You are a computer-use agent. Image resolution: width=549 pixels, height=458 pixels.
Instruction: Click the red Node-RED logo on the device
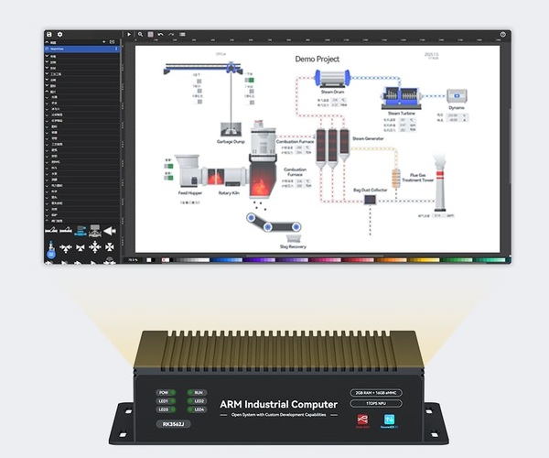[x=362, y=420]
